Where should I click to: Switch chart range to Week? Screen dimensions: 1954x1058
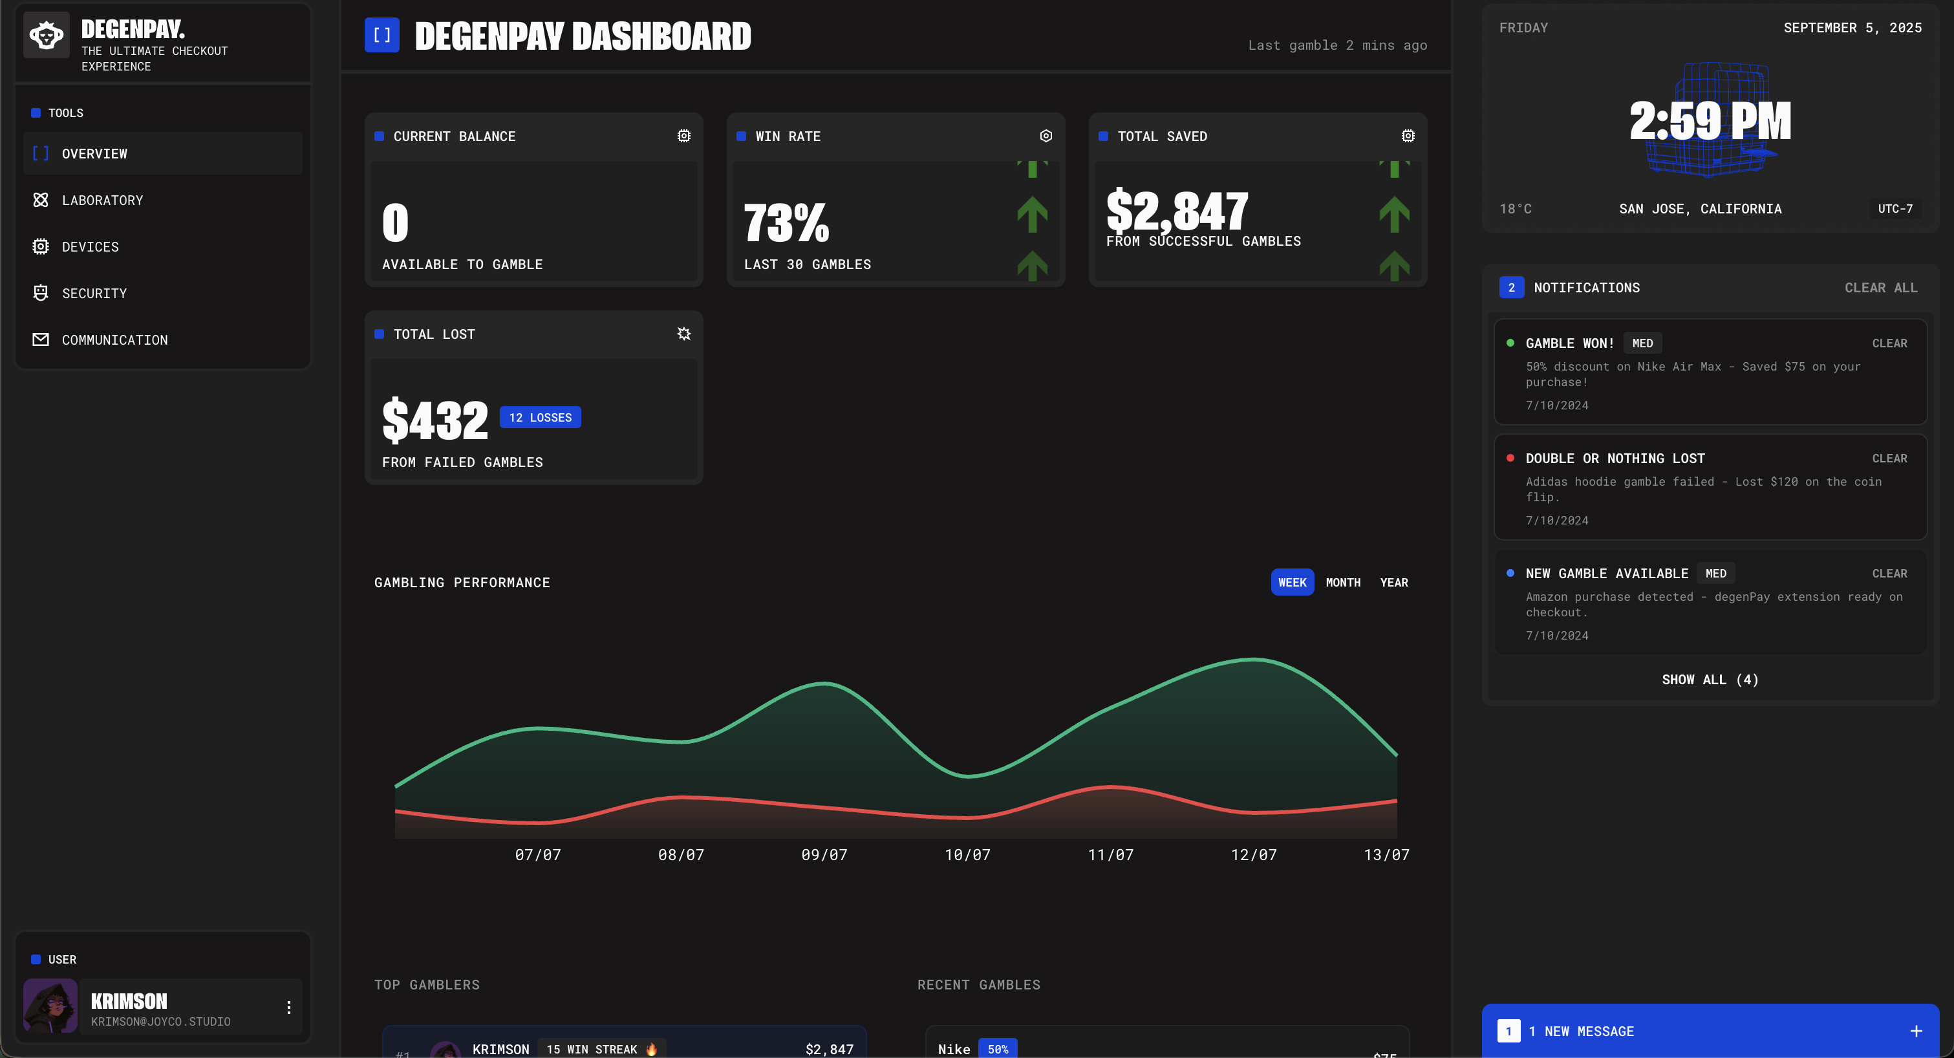pos(1292,583)
